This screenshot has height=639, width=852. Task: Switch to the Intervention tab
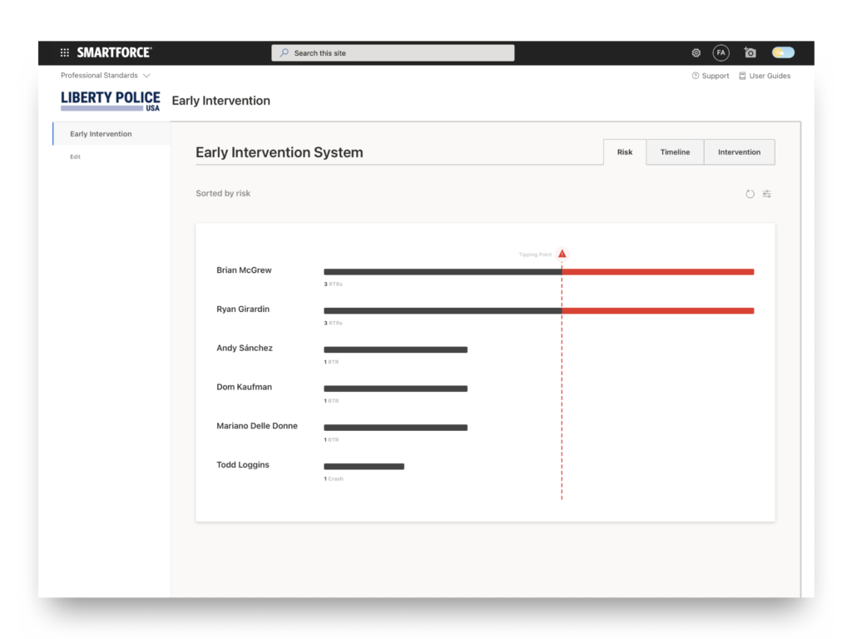coord(739,152)
